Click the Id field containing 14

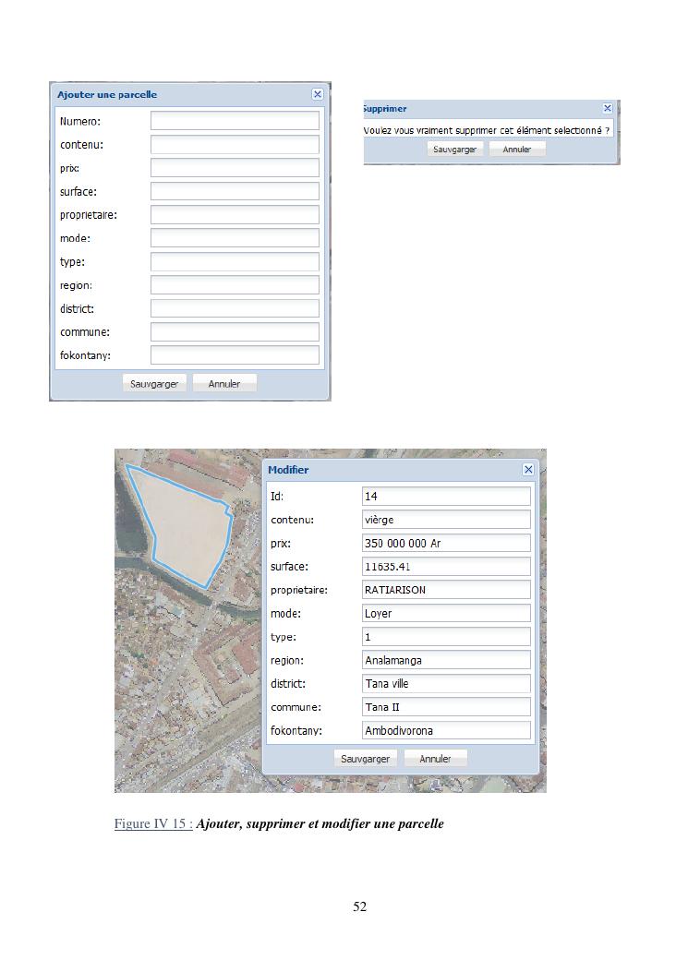pos(446,497)
